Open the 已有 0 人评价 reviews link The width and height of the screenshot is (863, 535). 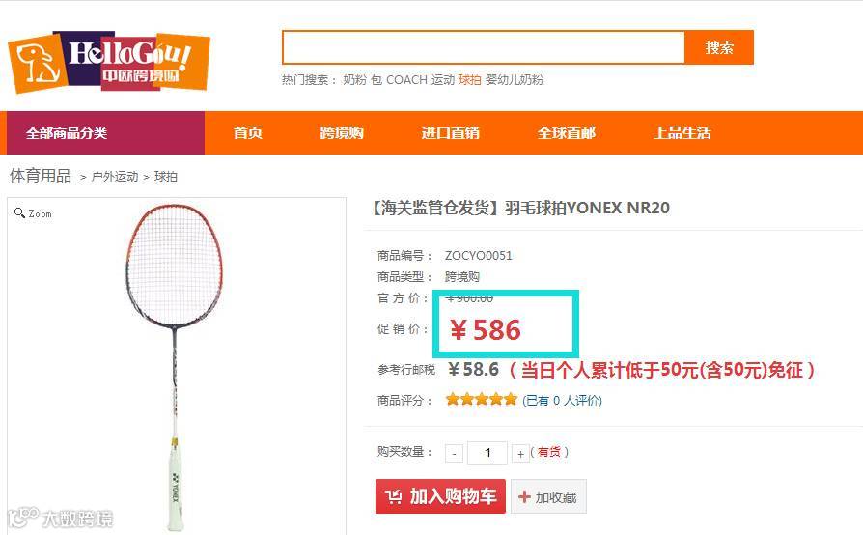click(x=562, y=400)
